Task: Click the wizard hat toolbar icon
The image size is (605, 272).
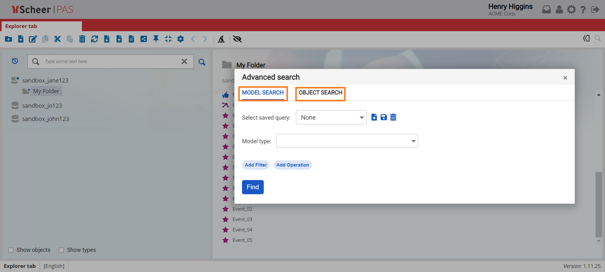Action: point(221,39)
